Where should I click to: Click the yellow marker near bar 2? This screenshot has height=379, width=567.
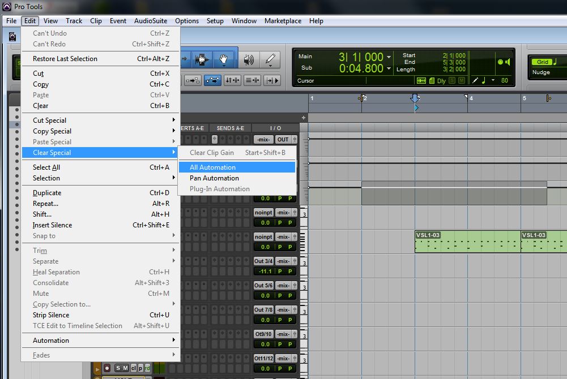point(361,98)
